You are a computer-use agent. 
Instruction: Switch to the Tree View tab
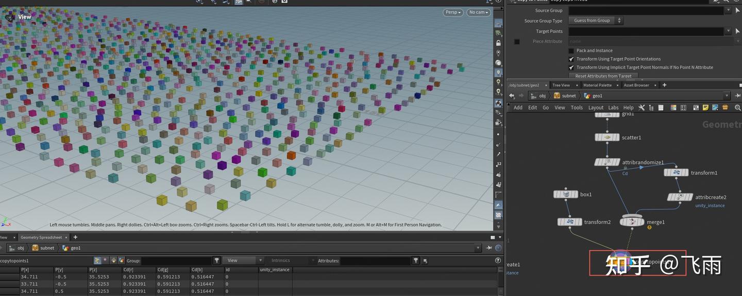(x=561, y=85)
